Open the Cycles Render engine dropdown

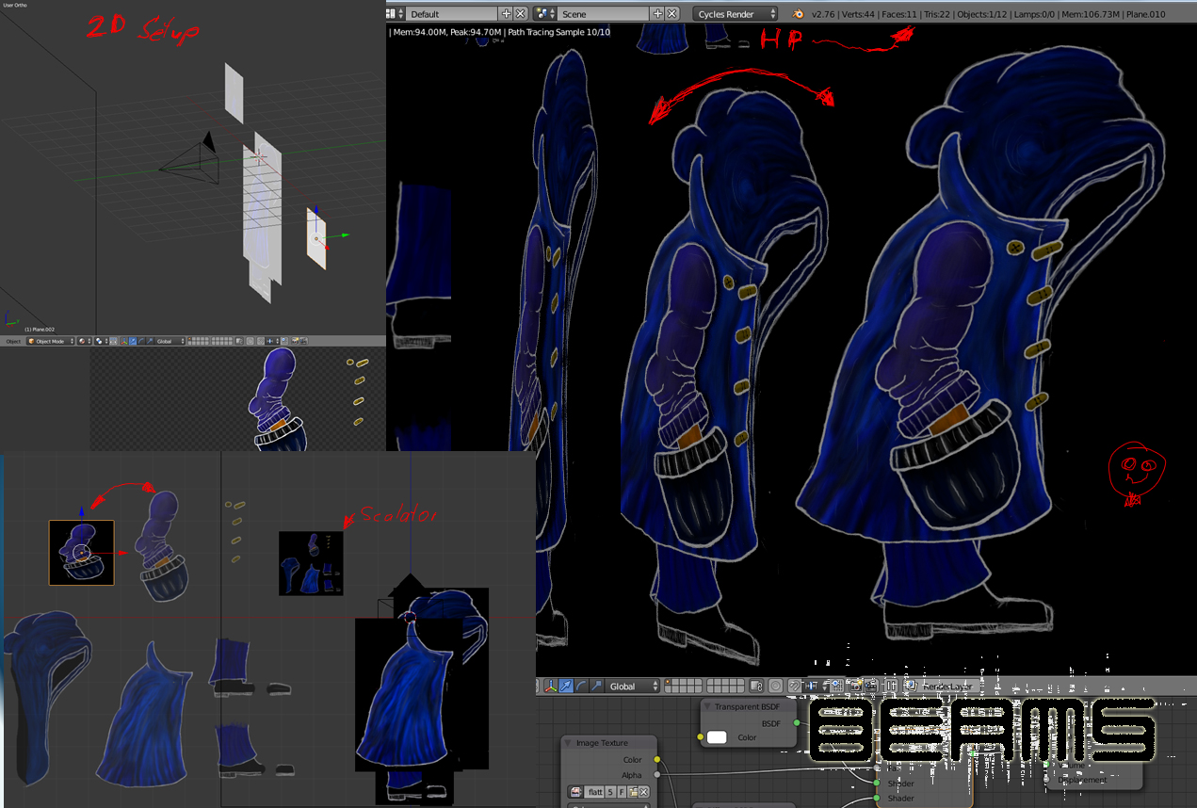coord(736,14)
